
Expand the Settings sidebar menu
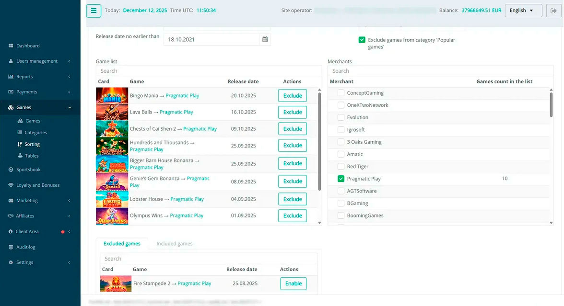click(x=39, y=262)
